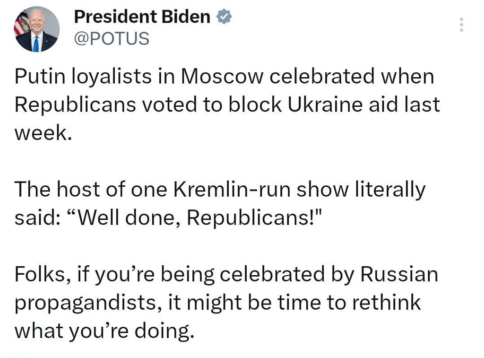Click the blue verified checkmark badge
This screenshot has height=358, width=484.
point(224,17)
